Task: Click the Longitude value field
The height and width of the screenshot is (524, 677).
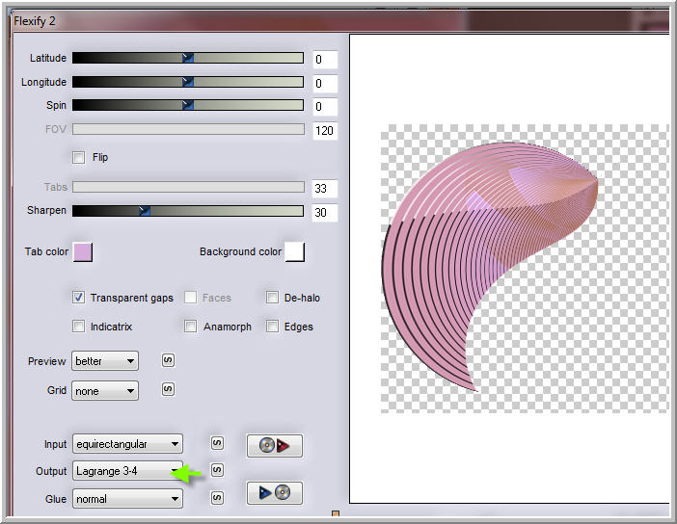Action: click(x=325, y=83)
